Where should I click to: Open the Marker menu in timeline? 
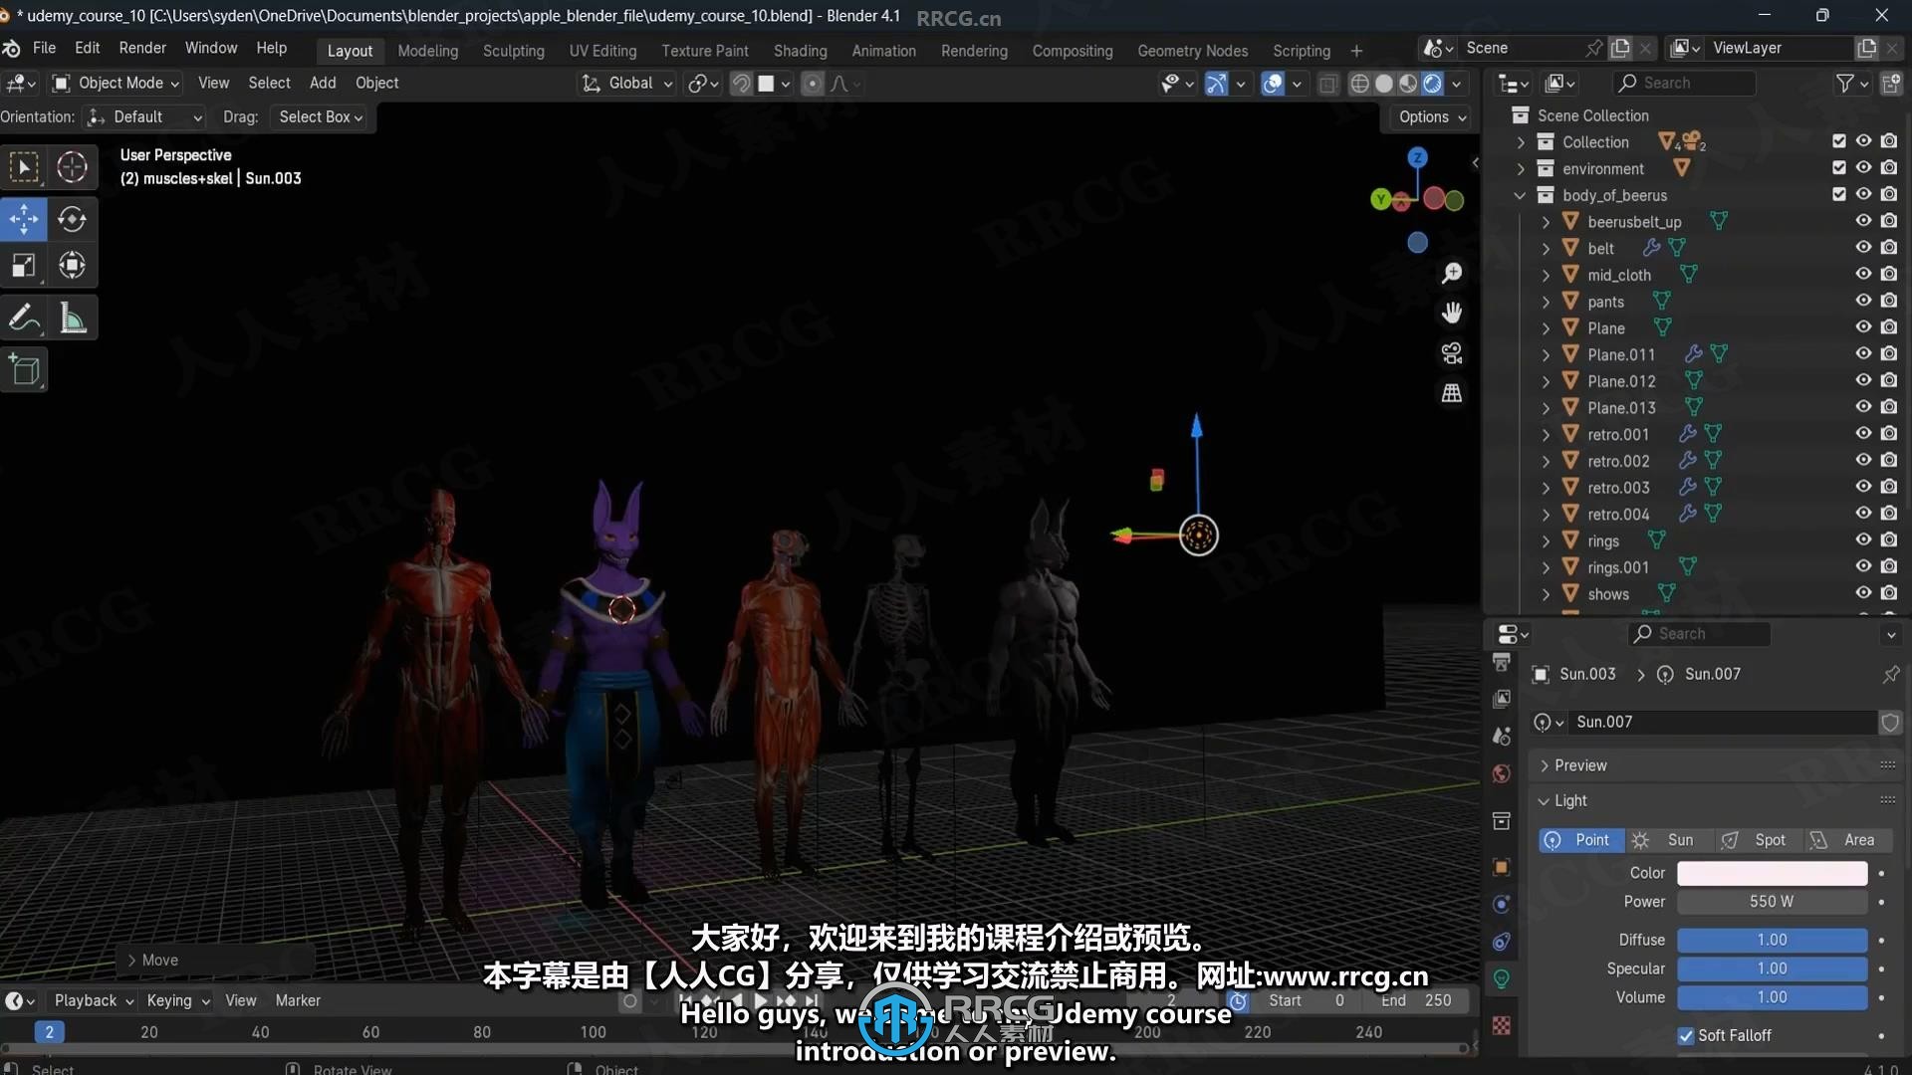[x=298, y=1001]
